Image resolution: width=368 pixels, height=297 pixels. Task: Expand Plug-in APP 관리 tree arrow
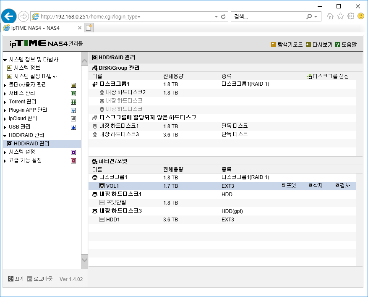tap(5, 110)
